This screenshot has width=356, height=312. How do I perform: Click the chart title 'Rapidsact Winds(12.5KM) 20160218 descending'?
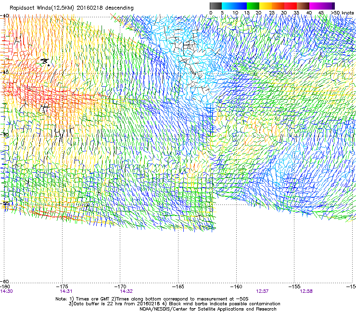pos(72,8)
